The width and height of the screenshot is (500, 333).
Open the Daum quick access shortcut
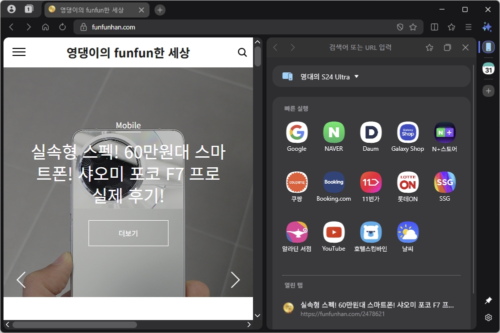[x=370, y=137]
